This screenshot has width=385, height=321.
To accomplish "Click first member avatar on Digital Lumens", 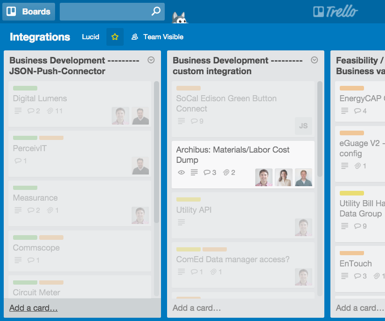I will point(120,116).
